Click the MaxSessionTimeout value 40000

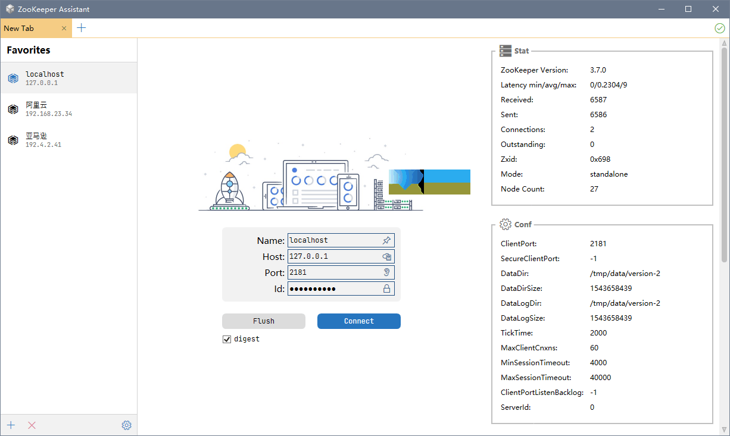coord(600,378)
